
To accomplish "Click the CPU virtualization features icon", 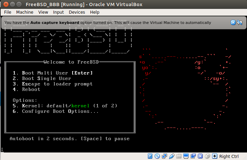I will tap(200, 156).
